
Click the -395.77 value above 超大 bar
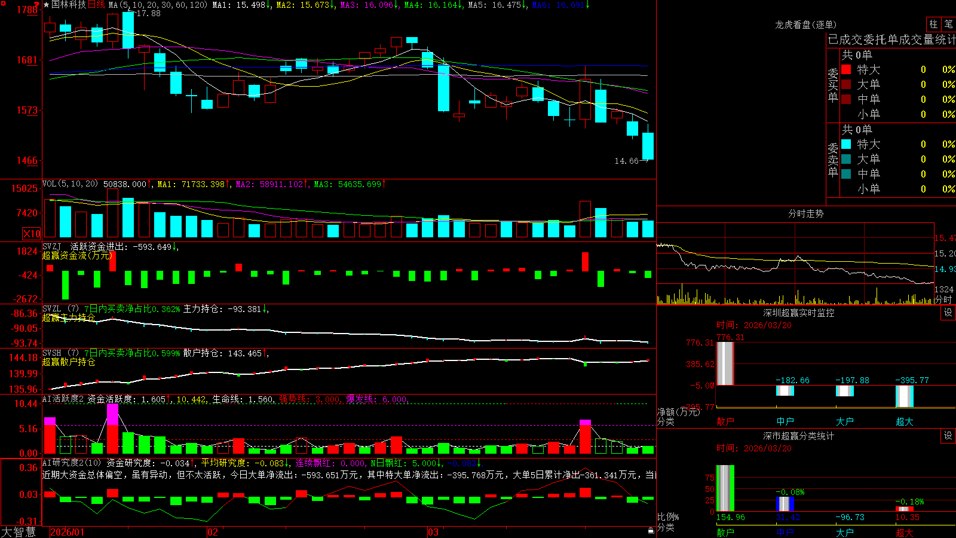point(912,380)
